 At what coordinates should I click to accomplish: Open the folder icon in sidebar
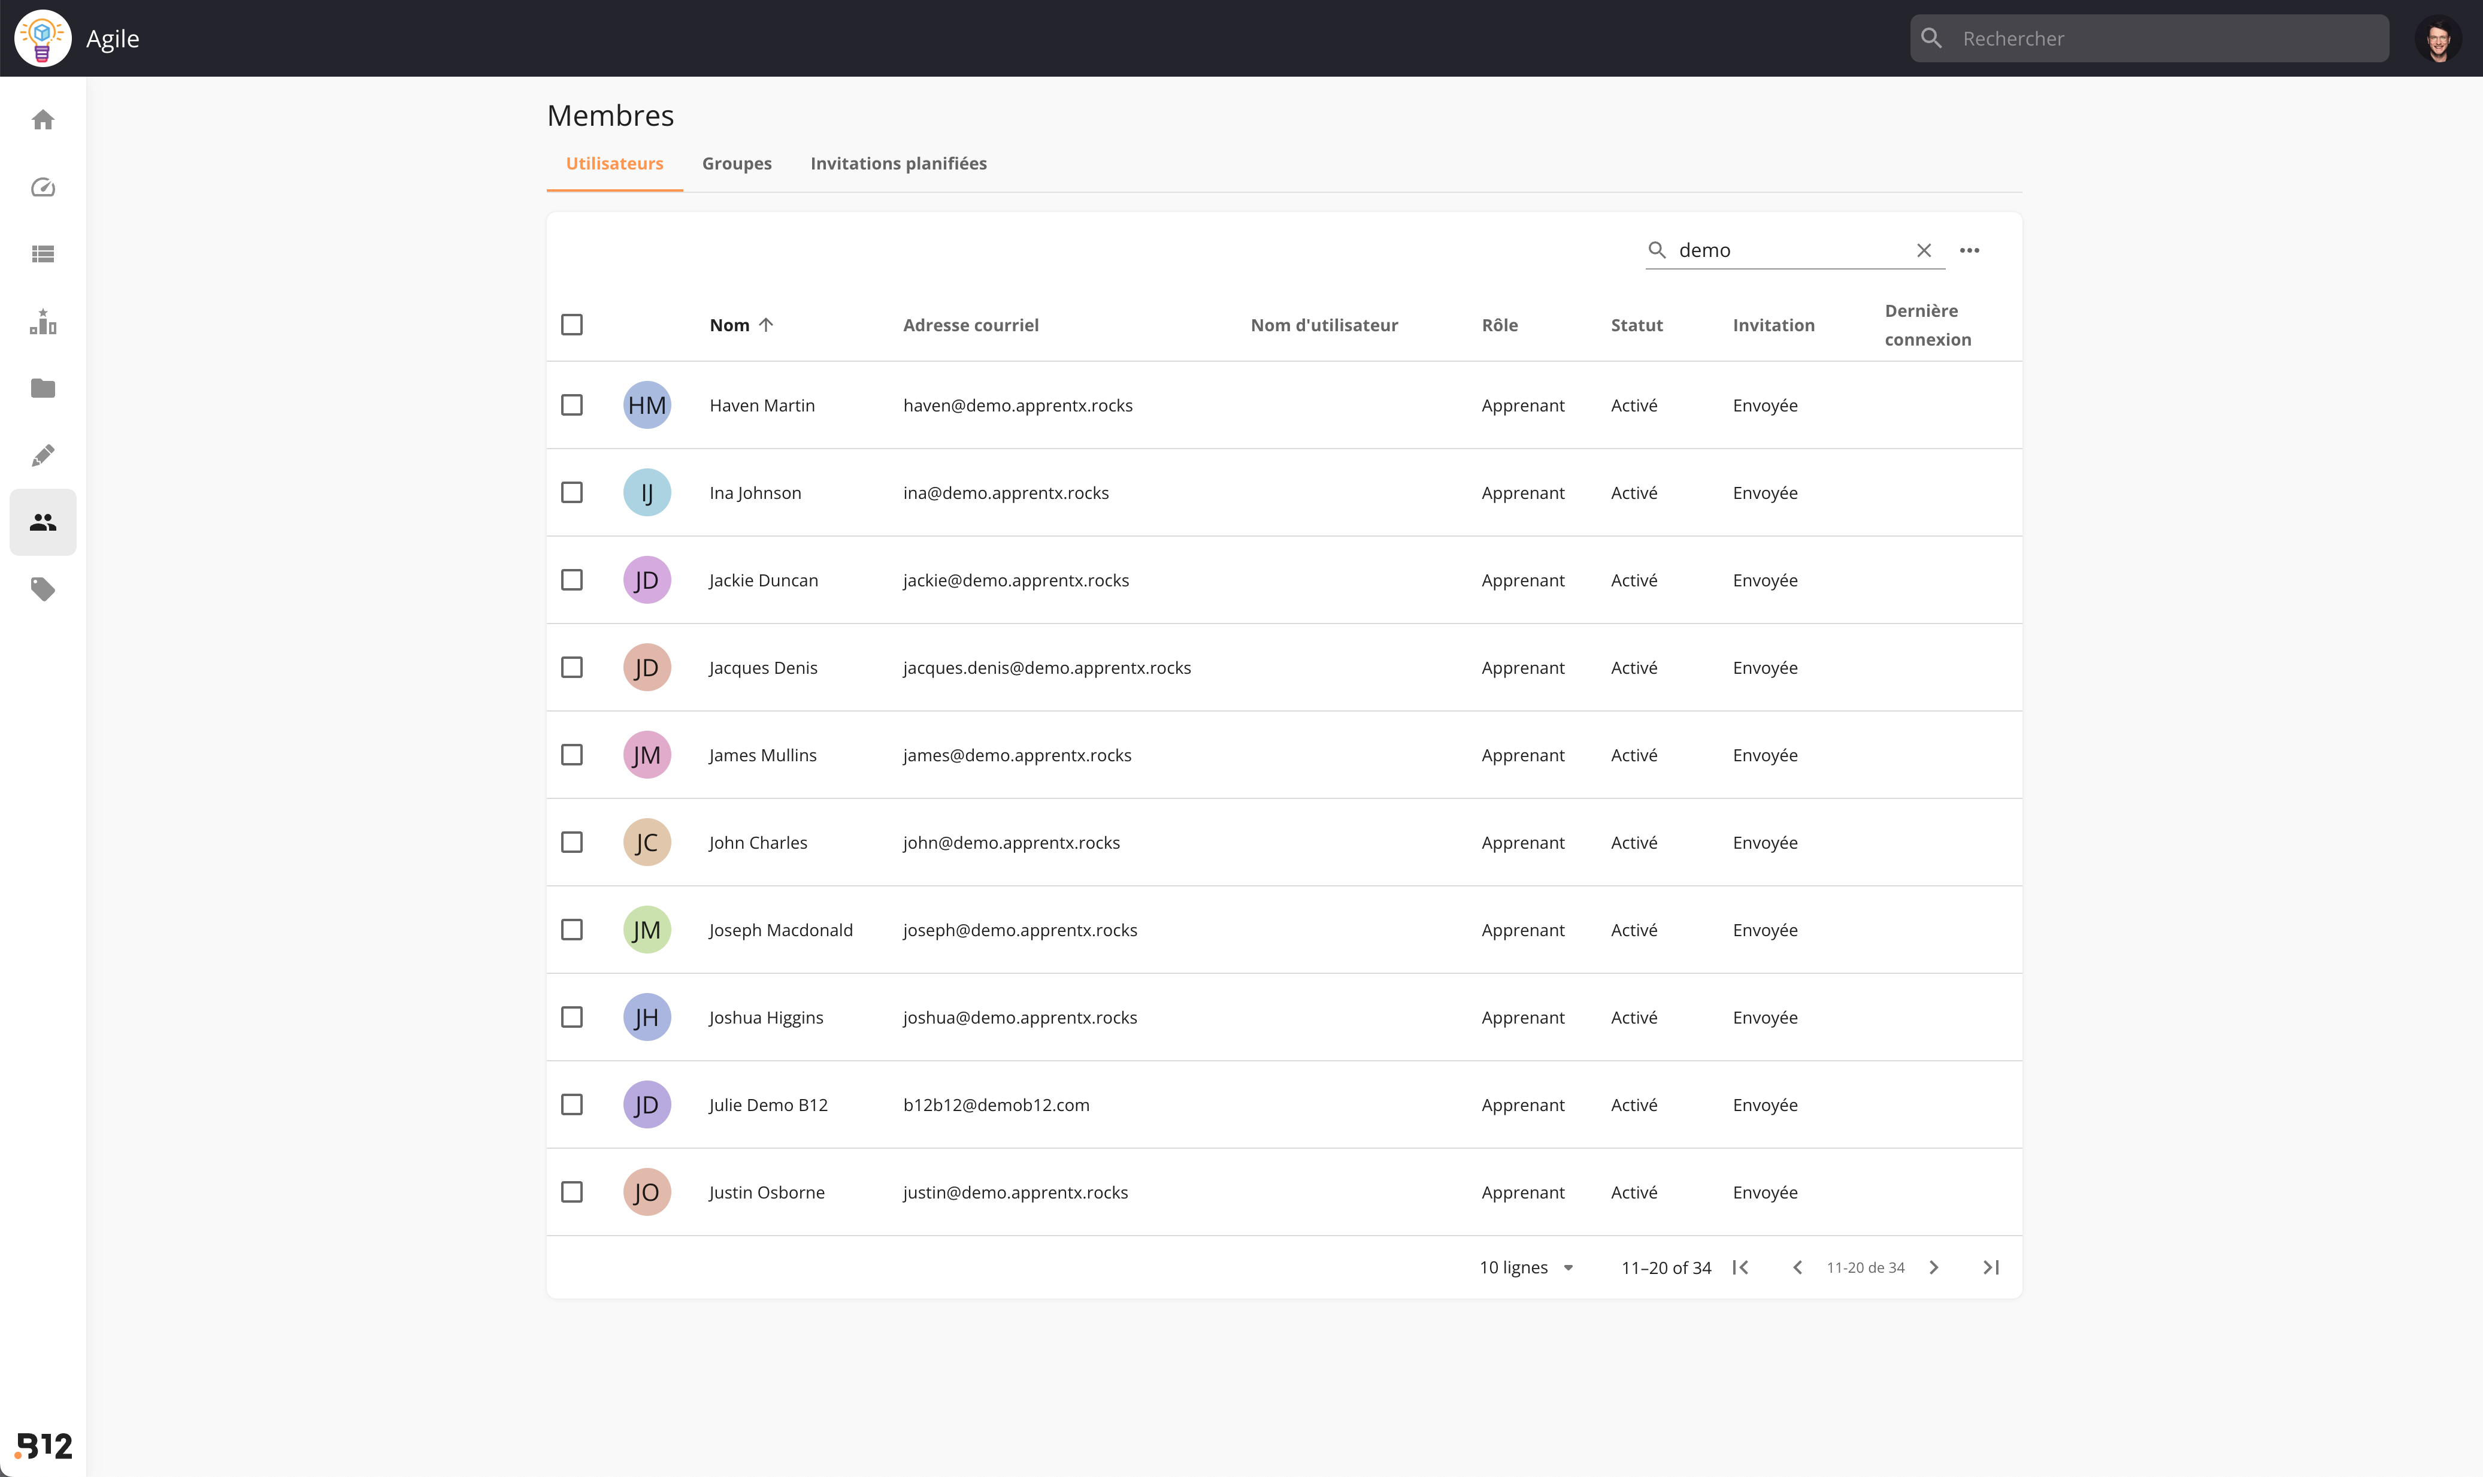click(x=43, y=388)
